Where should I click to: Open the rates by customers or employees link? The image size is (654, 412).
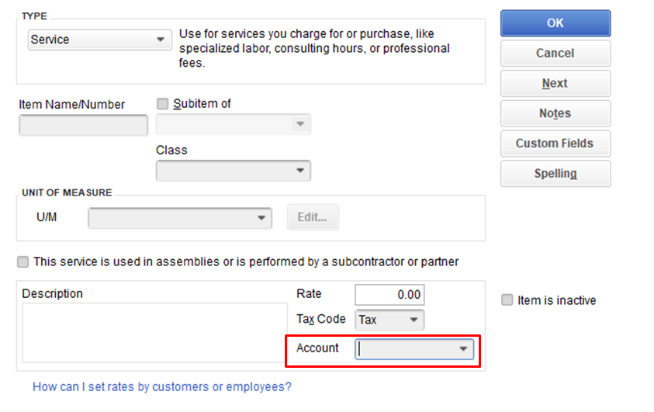pos(162,386)
